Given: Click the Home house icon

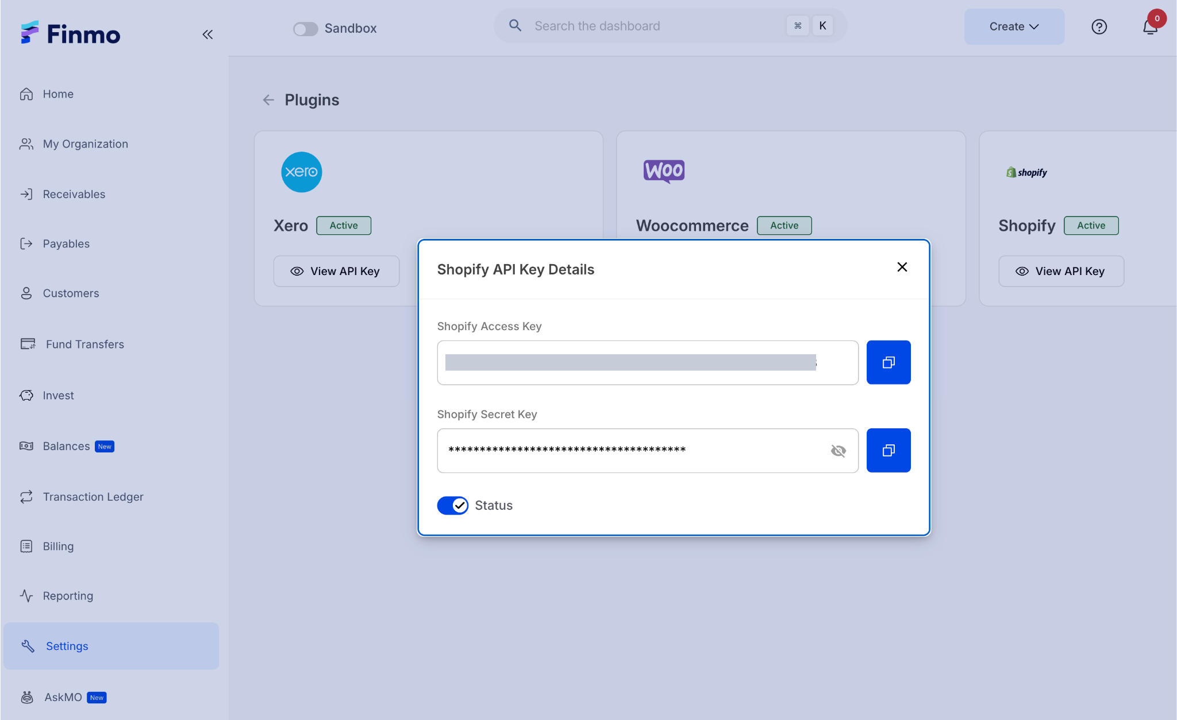Looking at the screenshot, I should pyautogui.click(x=26, y=94).
